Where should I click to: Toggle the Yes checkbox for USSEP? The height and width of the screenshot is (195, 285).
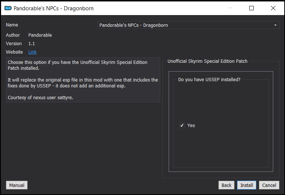click(x=182, y=125)
